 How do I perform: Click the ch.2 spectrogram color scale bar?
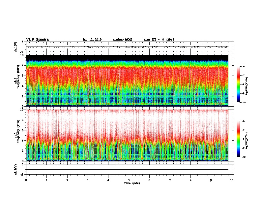point(238,139)
